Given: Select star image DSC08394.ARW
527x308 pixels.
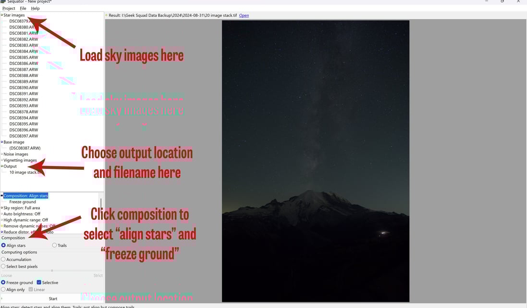Looking at the screenshot, I should [x=24, y=118].
